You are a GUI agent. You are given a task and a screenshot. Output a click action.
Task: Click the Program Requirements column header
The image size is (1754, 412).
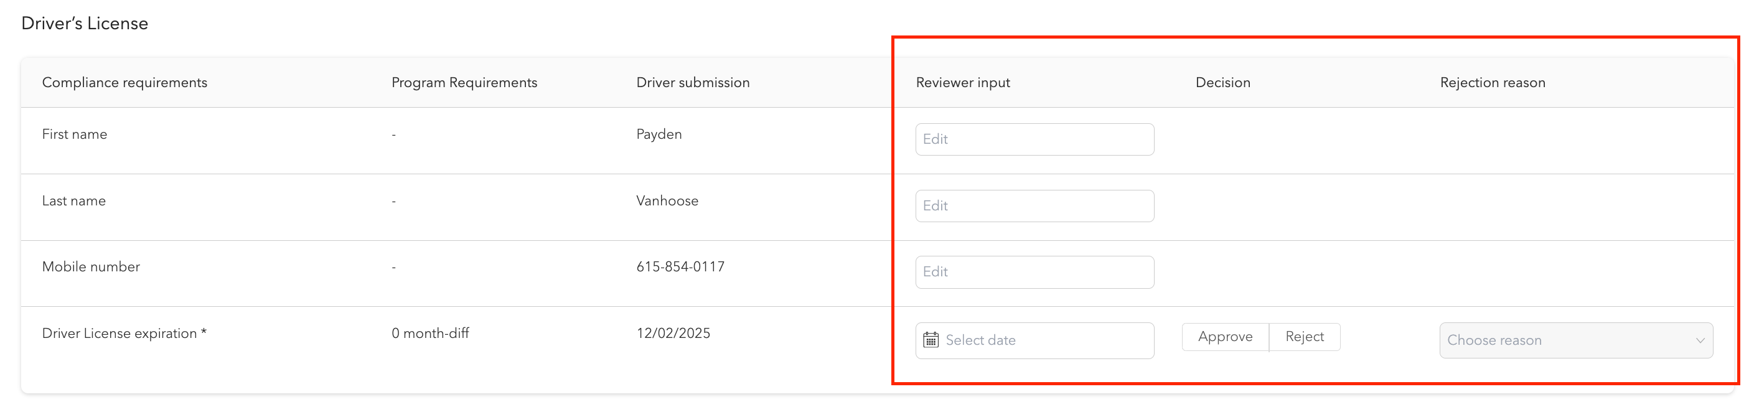point(464,82)
